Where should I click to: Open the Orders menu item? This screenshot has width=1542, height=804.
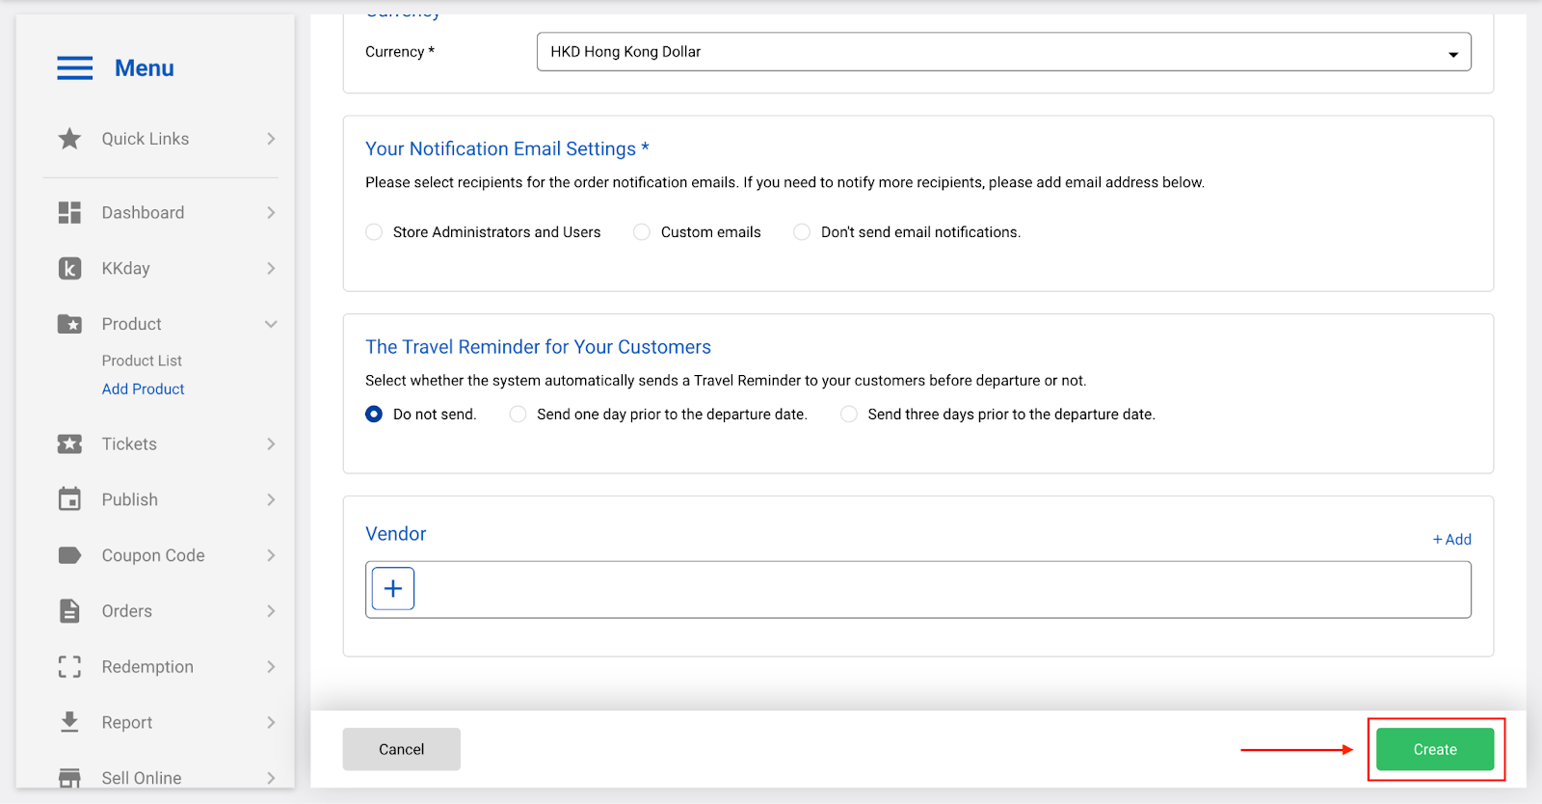pyautogui.click(x=127, y=611)
